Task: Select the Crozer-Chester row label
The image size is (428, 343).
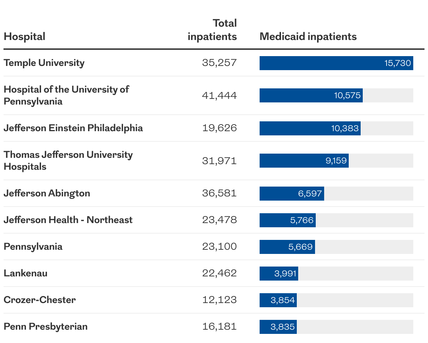Action: [40, 300]
